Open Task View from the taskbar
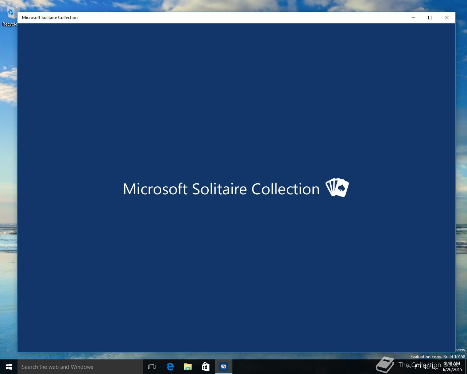 152,367
